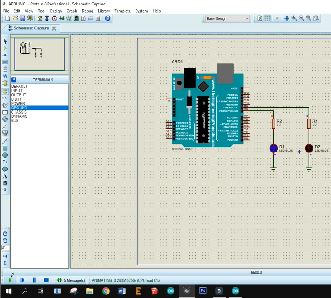This screenshot has width=331, height=298.
Task: Select the Selection Mode pointer tool
Action: [5, 41]
